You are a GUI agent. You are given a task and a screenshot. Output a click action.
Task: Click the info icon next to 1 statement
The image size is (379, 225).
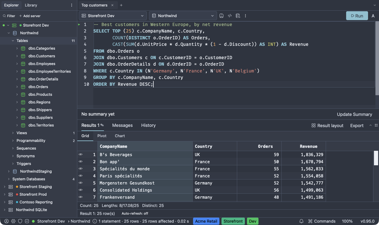tap(95, 221)
